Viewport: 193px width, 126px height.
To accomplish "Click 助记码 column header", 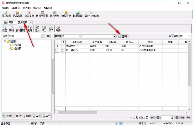I will click(113, 42).
